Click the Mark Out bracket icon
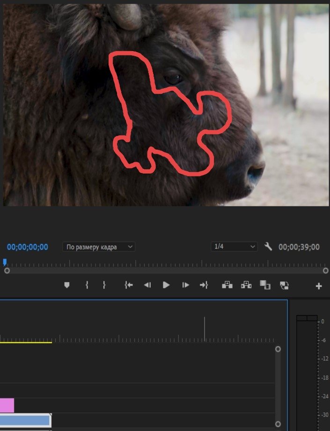 point(104,285)
